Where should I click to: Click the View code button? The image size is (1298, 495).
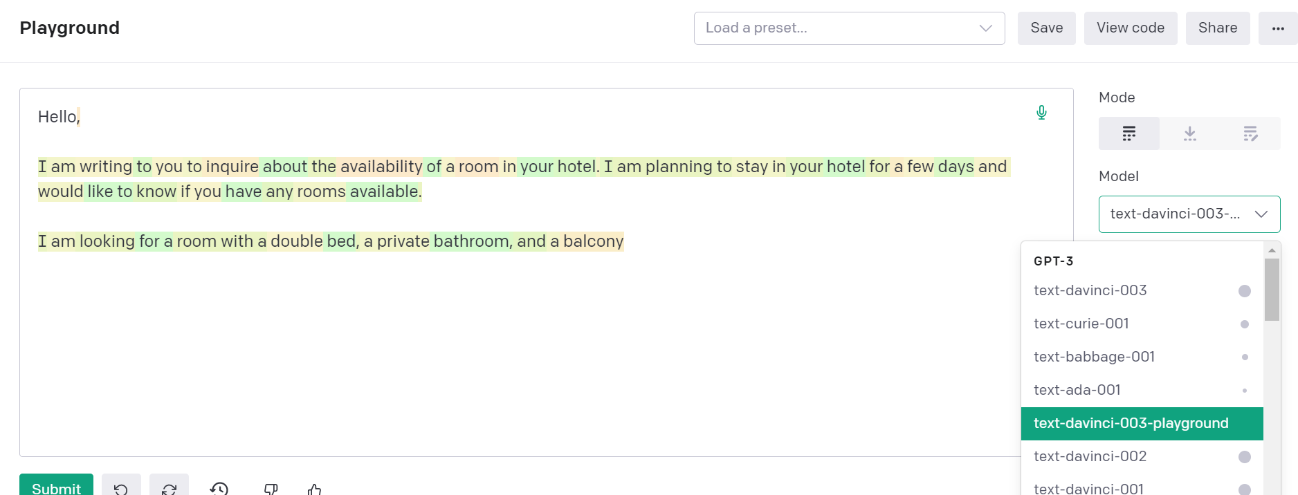click(1131, 28)
